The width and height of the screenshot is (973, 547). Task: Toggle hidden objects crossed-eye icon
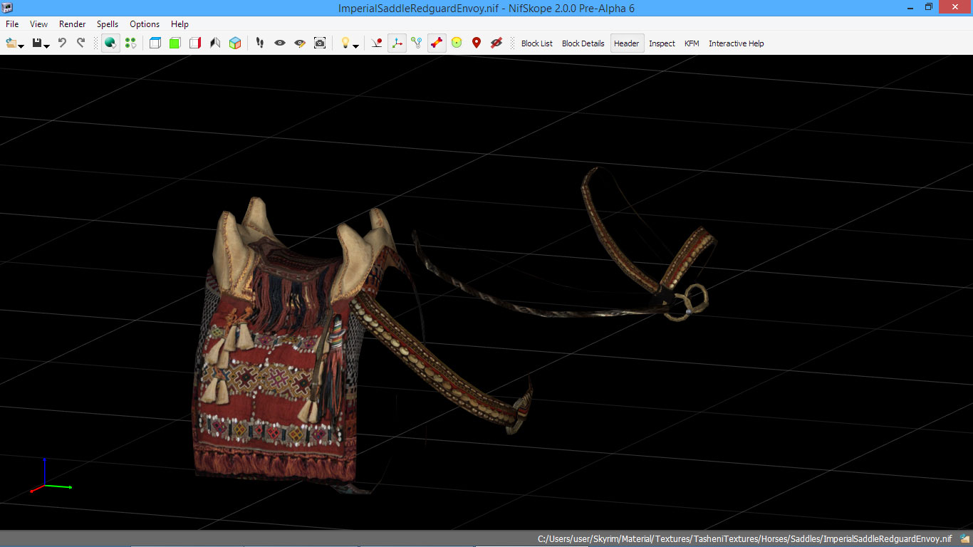[x=496, y=43]
